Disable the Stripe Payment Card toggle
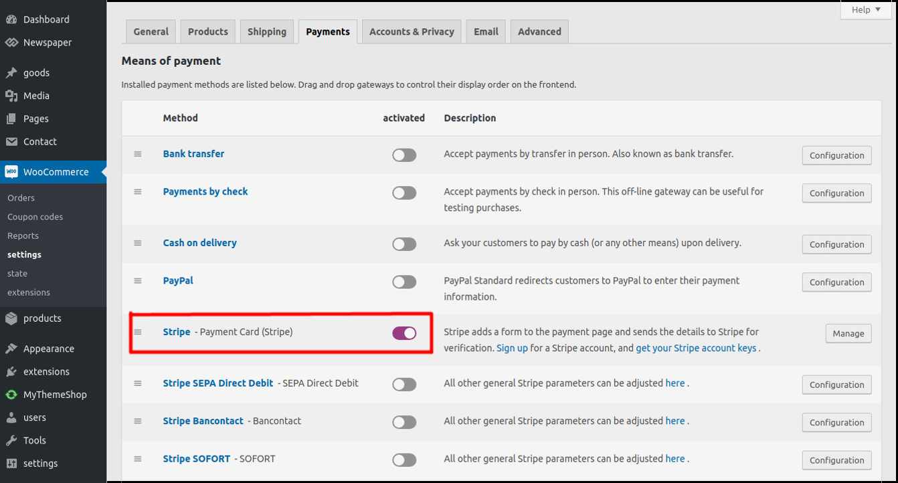Screen dimensions: 898x483 coord(404,333)
